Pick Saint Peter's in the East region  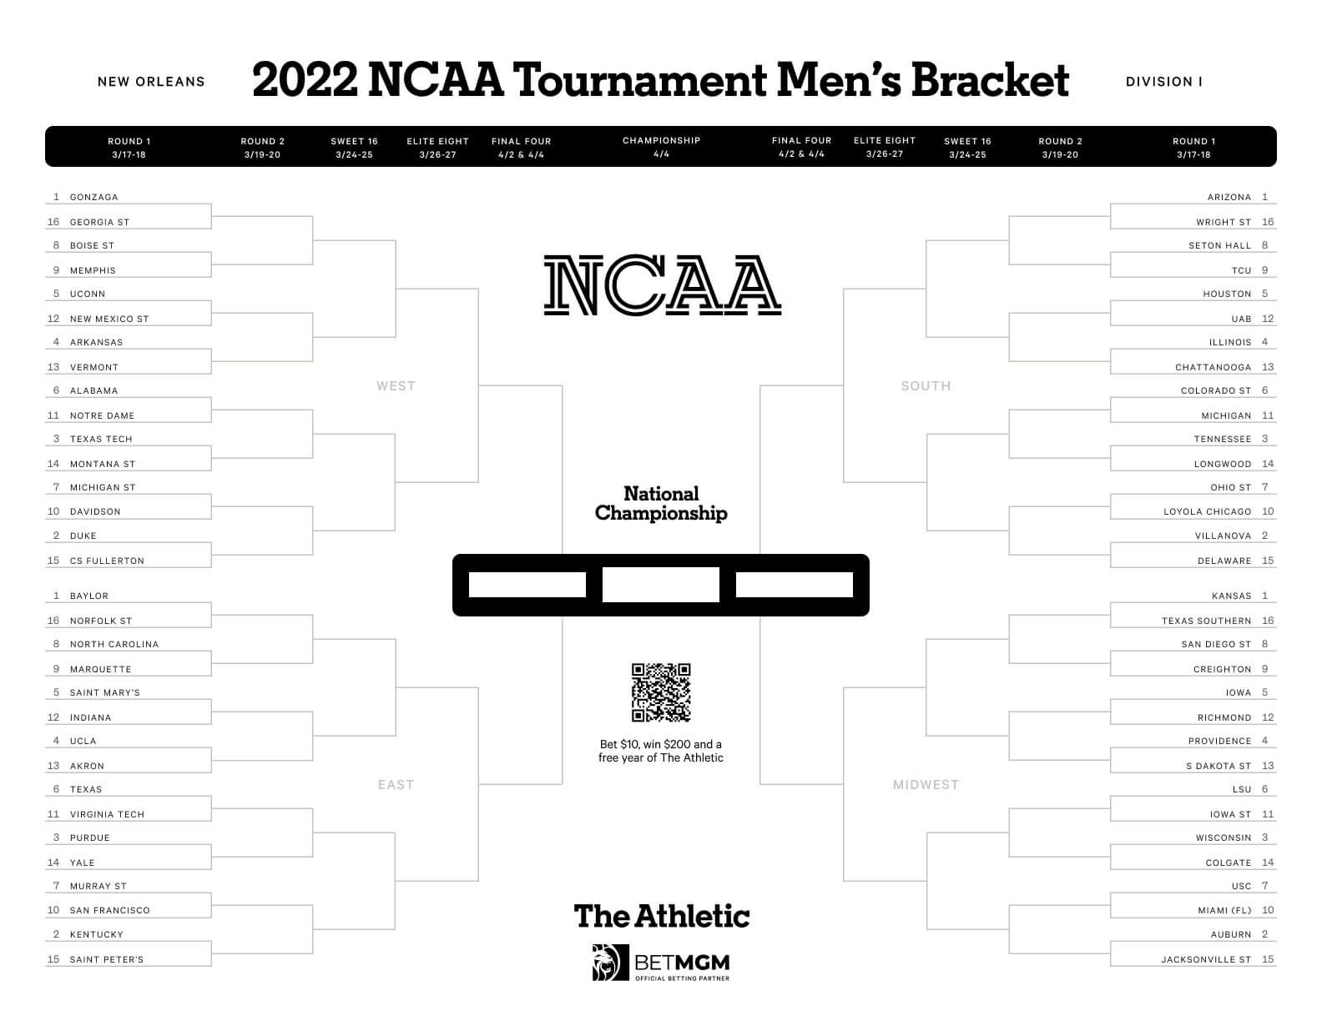107,959
